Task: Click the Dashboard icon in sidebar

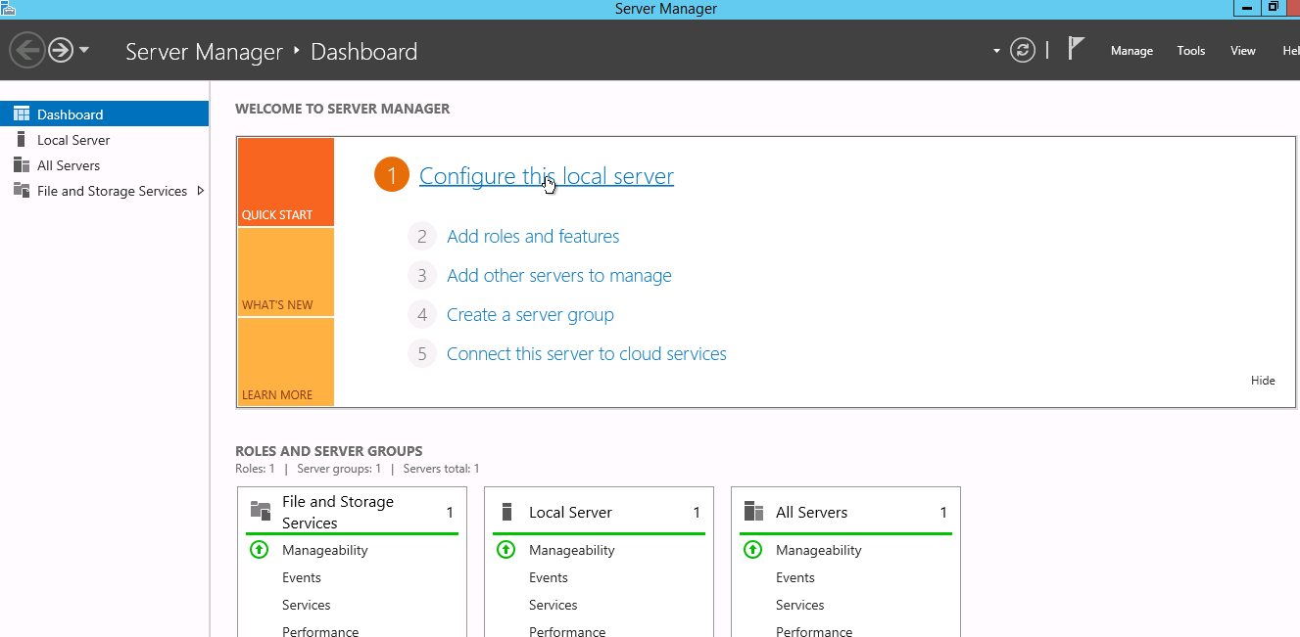Action: (x=22, y=114)
